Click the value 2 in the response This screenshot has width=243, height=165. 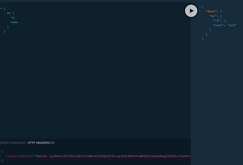(225, 20)
